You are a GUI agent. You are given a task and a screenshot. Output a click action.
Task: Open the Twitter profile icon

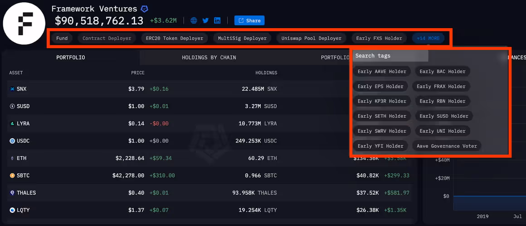point(205,20)
